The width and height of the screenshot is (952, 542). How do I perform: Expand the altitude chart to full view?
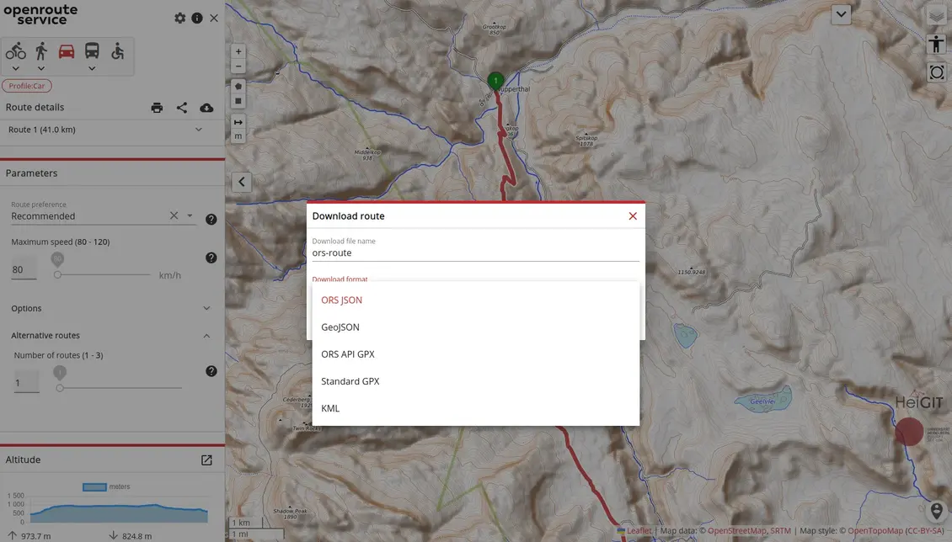click(206, 460)
